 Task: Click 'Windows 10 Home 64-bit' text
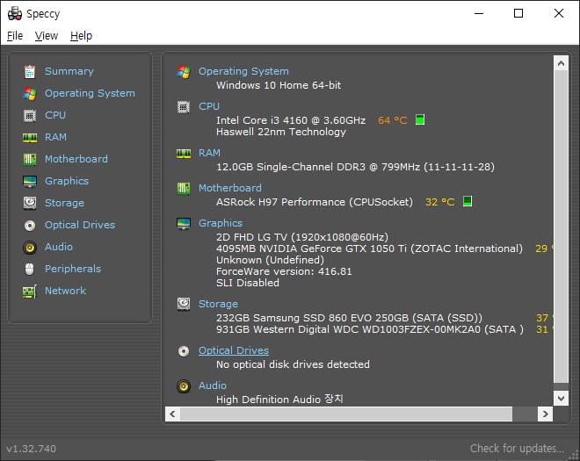279,85
